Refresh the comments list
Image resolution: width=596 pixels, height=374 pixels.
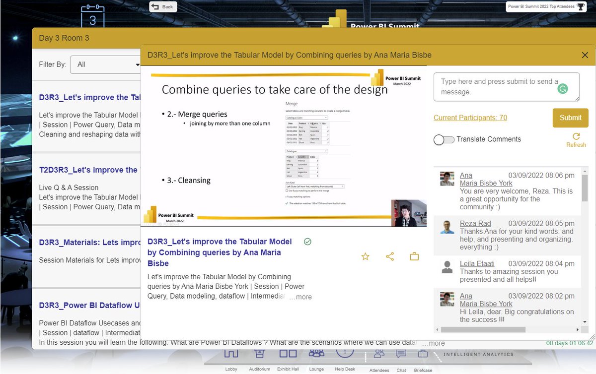click(576, 140)
